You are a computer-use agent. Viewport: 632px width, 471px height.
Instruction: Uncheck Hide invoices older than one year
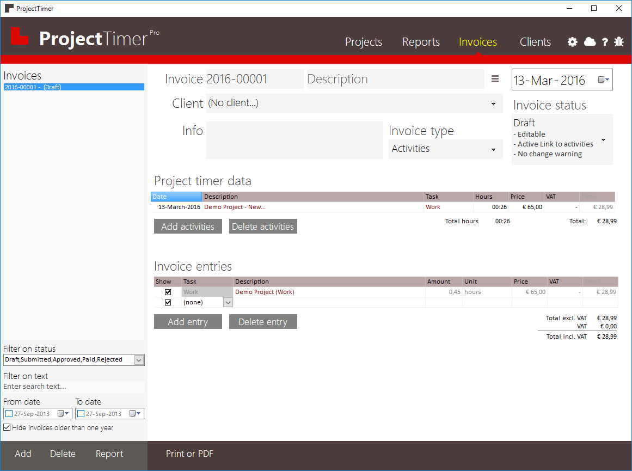[8, 427]
